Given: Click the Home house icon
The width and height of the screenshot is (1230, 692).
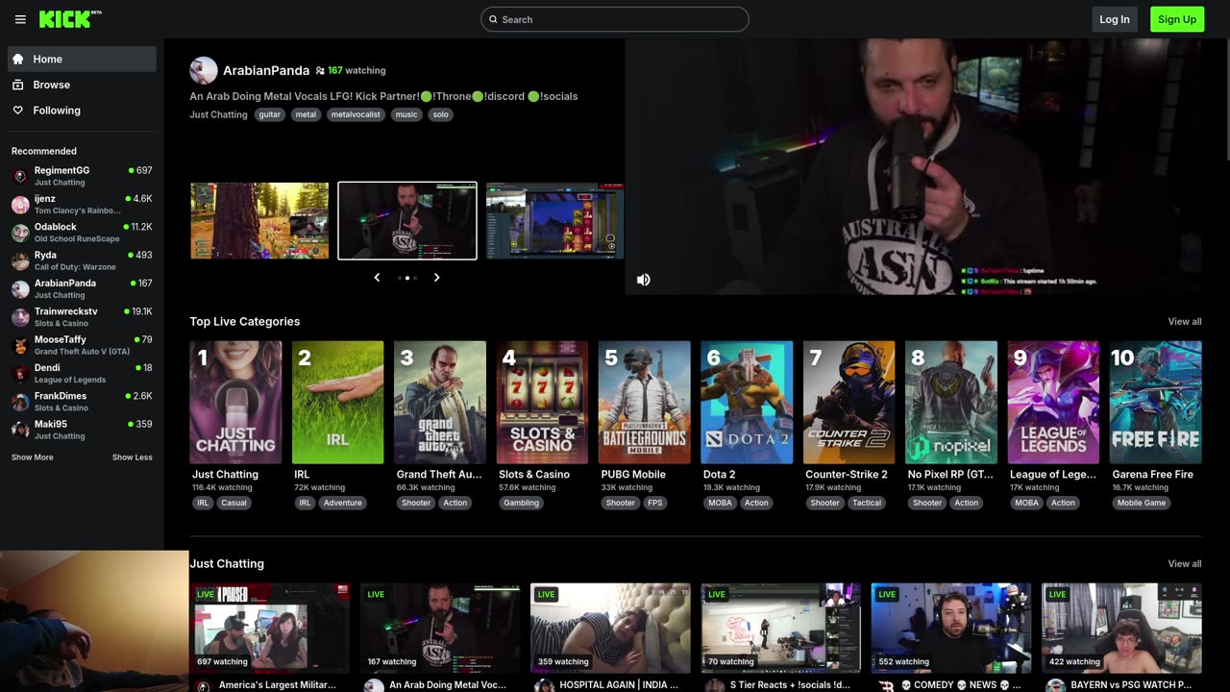Looking at the screenshot, I should 17,59.
